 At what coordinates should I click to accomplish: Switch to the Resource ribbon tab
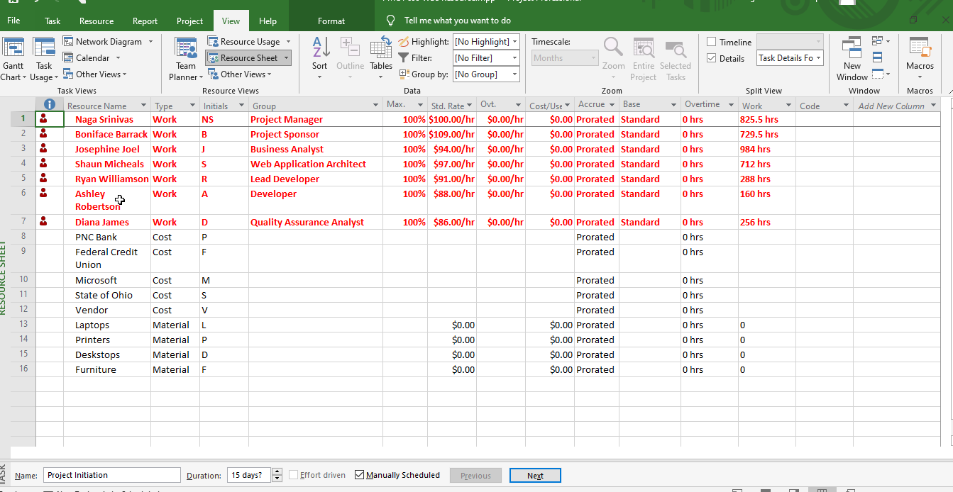[97, 21]
